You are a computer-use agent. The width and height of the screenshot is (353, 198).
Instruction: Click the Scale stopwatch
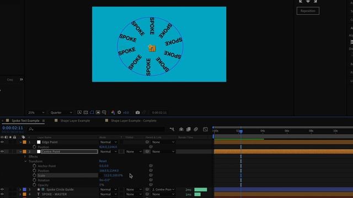click(x=34, y=175)
